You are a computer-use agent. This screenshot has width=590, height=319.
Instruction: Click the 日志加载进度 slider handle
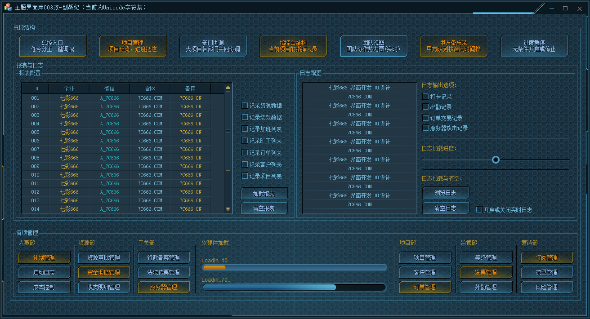[x=496, y=159]
